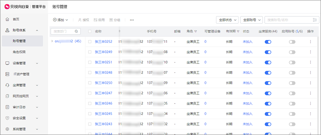Click the shield icon beside 安全设置
The image size is (321, 135).
[7, 118]
